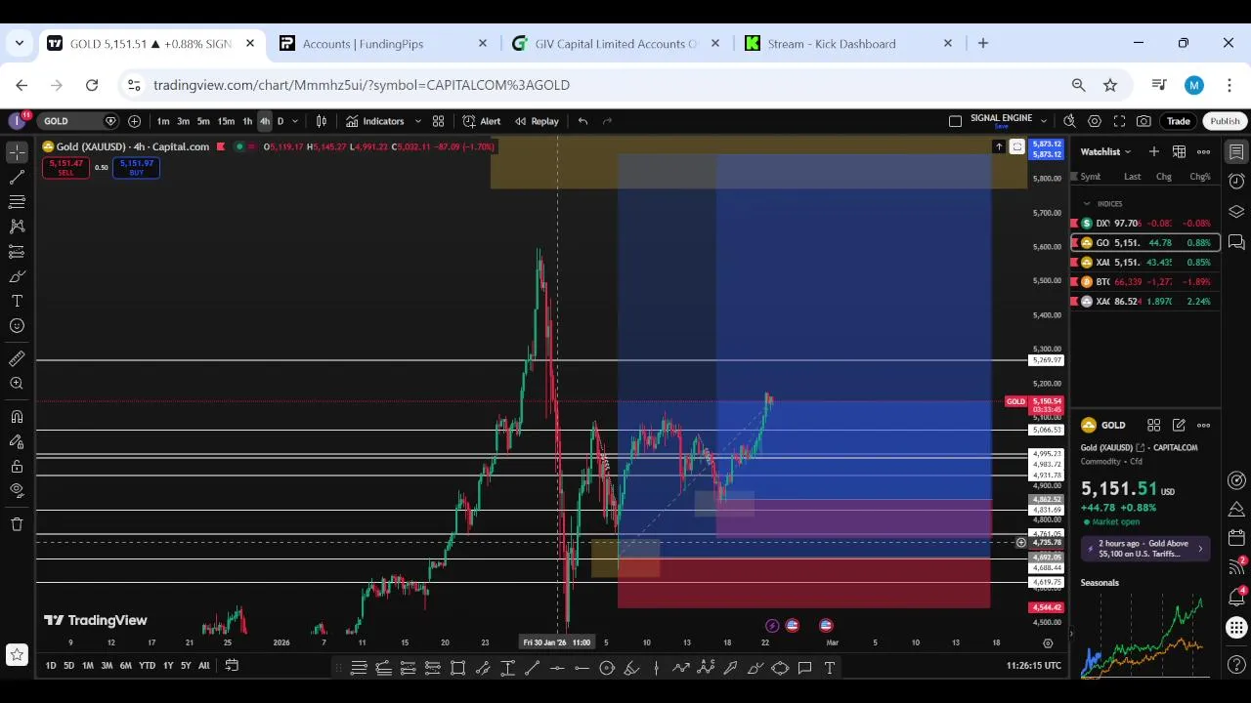
Task: Select the YTD date range
Action: (147, 666)
